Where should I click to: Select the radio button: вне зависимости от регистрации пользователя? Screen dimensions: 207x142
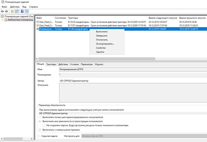(40, 121)
